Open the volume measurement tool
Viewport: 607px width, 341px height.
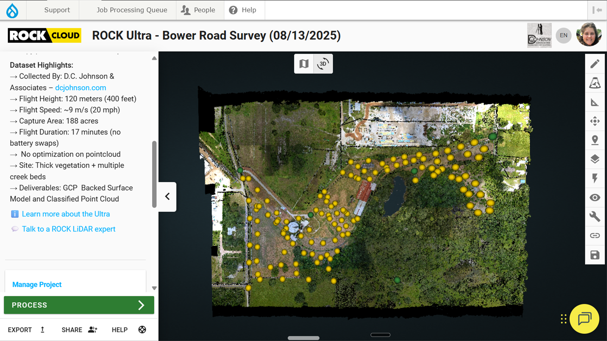(x=595, y=83)
